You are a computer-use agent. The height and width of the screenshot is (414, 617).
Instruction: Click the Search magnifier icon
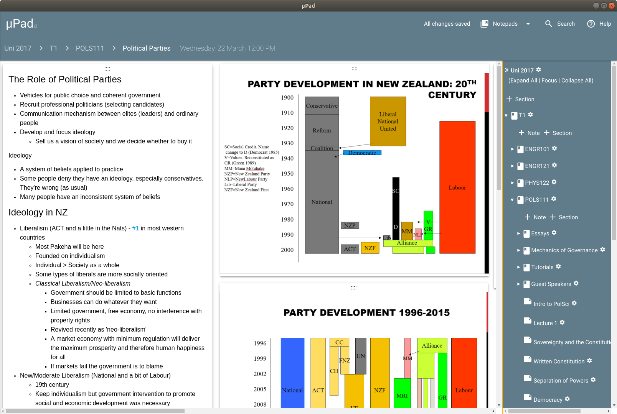pos(549,24)
